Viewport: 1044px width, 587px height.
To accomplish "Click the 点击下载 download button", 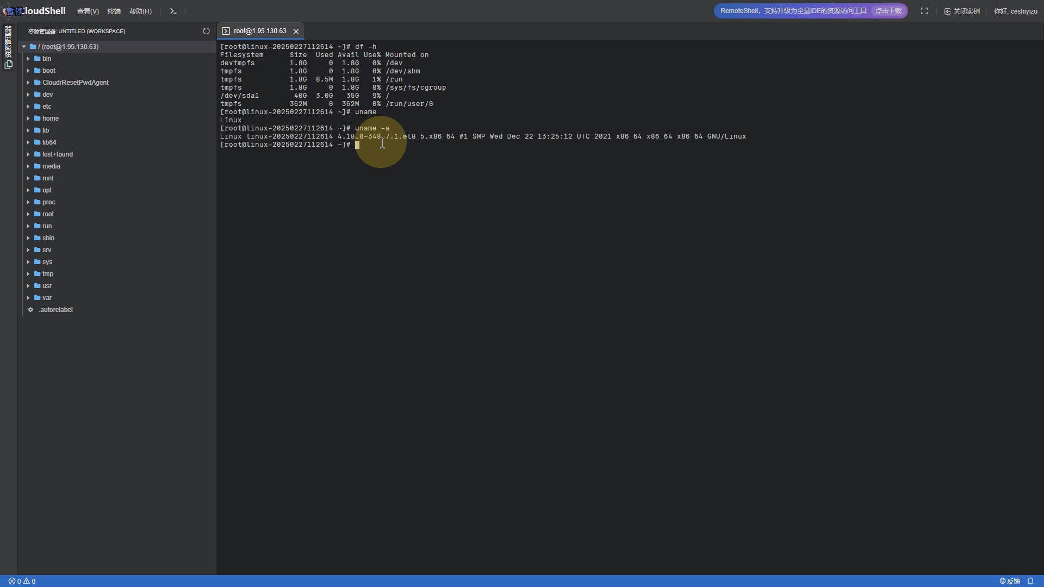I will (x=888, y=11).
